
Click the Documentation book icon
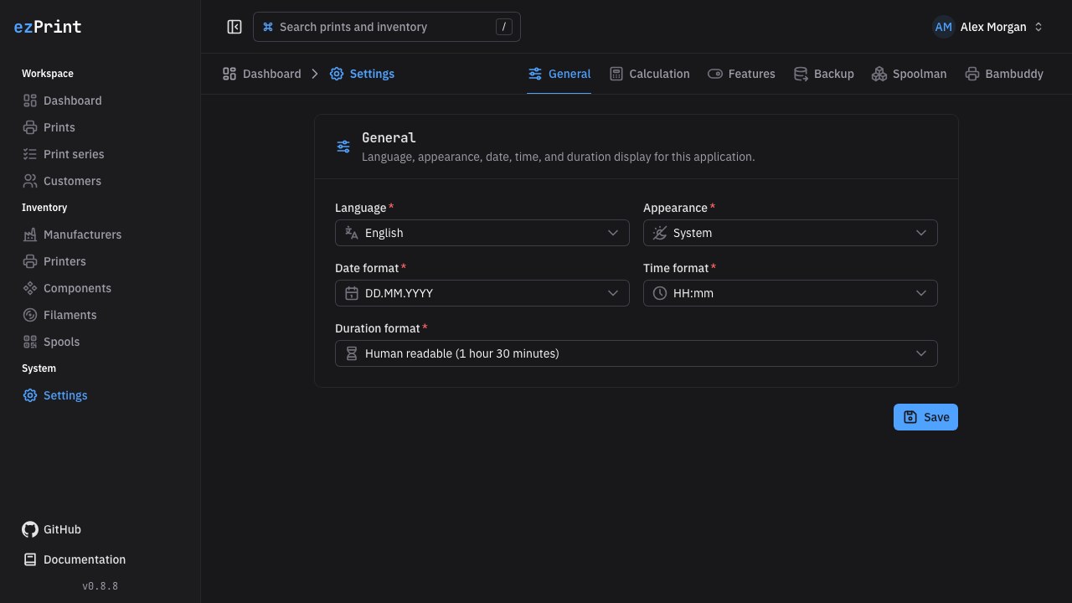pyautogui.click(x=30, y=559)
